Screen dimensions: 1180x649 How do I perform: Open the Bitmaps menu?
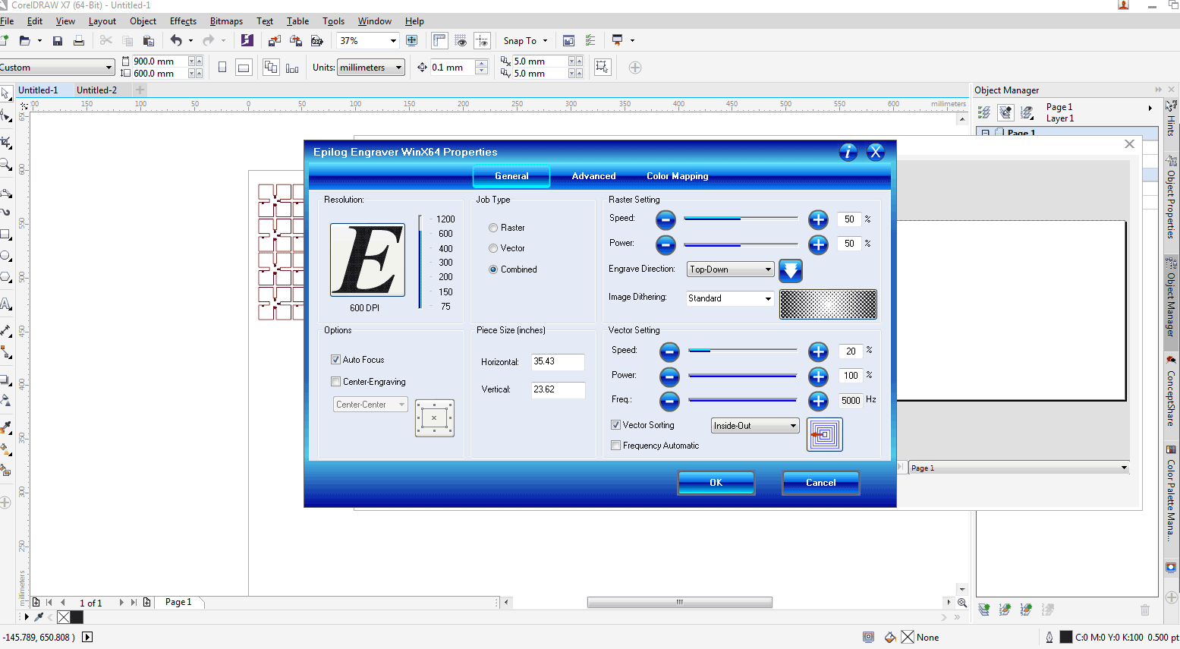[226, 21]
